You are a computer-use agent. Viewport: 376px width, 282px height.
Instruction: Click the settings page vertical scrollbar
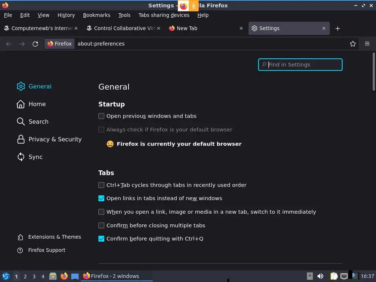pos(373,72)
